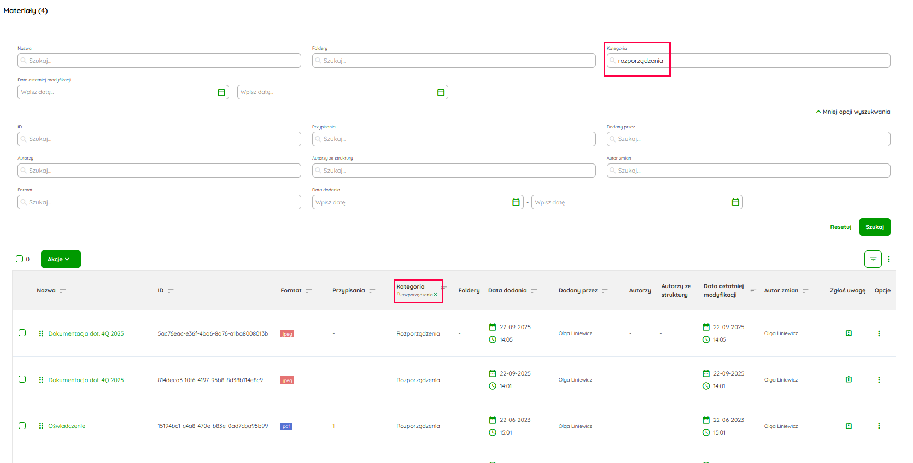Click Resetuj to clear the filters
The width and height of the screenshot is (913, 463).
(x=840, y=227)
